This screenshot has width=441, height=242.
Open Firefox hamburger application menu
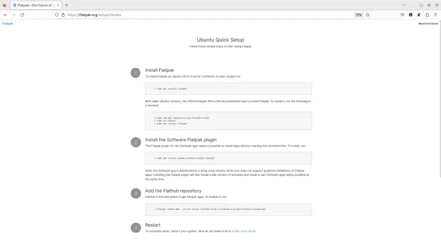pos(436,15)
